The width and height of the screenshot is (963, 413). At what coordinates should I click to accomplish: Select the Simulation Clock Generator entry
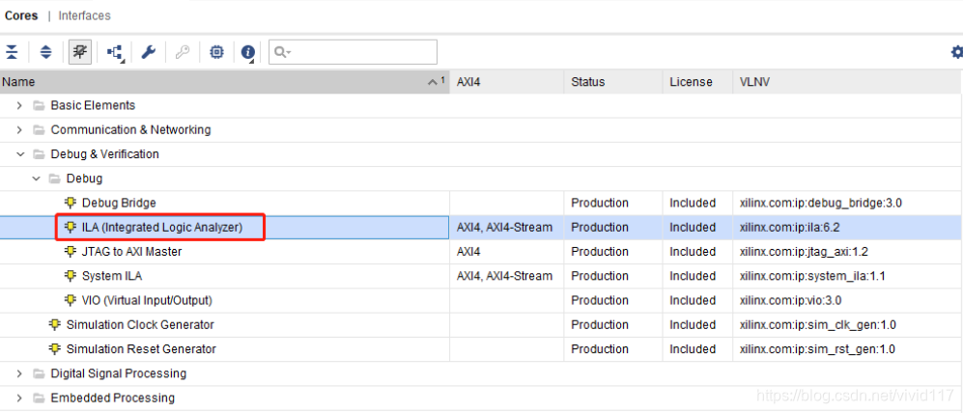click(140, 324)
